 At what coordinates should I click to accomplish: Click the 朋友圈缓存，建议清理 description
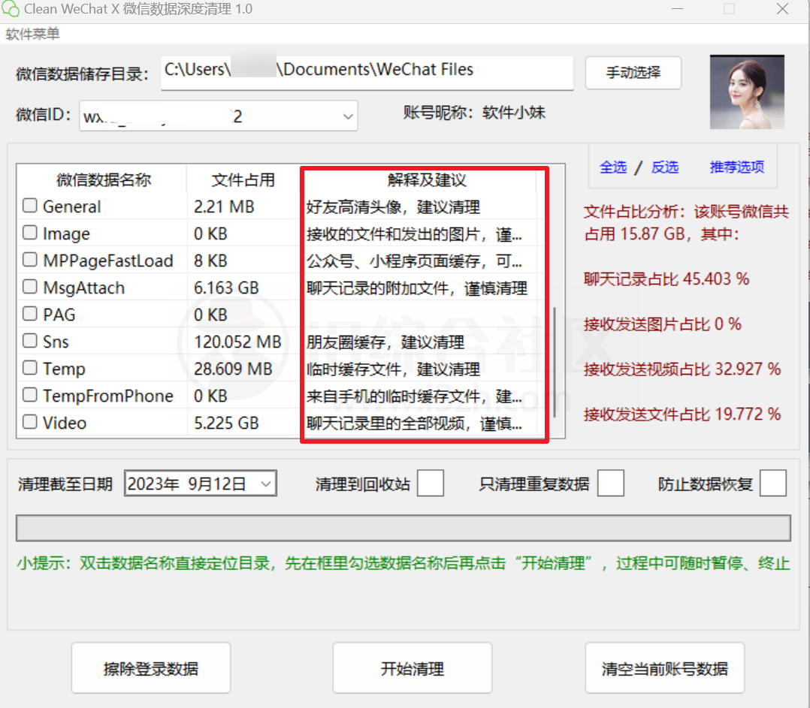pyautogui.click(x=385, y=342)
